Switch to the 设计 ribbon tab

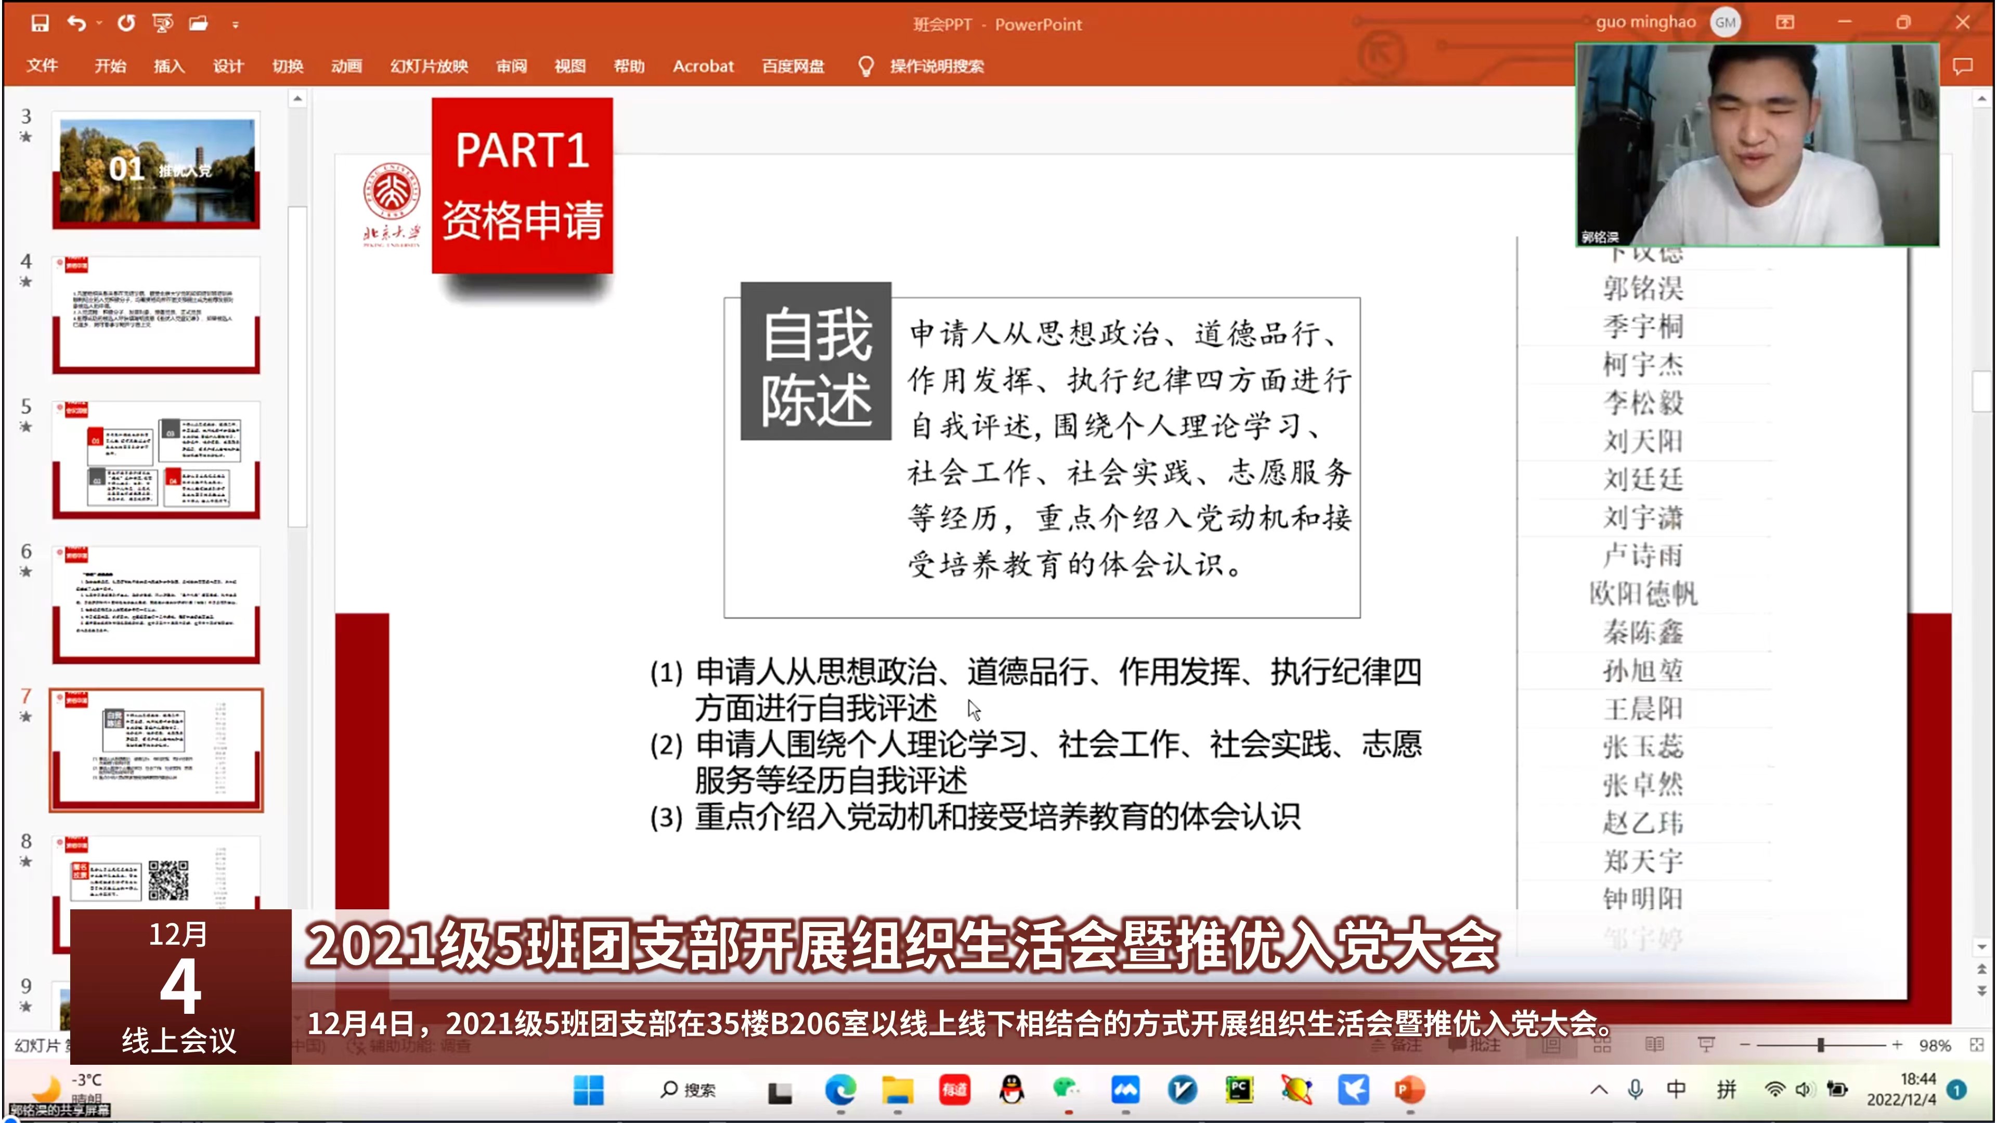228,66
